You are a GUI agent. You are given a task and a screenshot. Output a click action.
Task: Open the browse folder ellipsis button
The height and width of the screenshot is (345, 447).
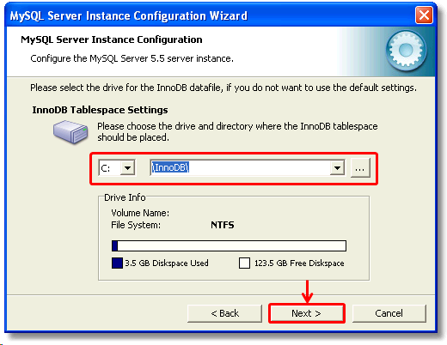pos(360,168)
